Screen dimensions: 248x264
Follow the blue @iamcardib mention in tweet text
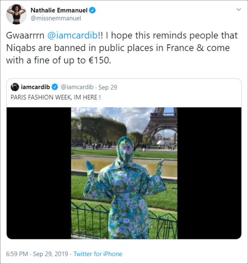[x=72, y=35]
